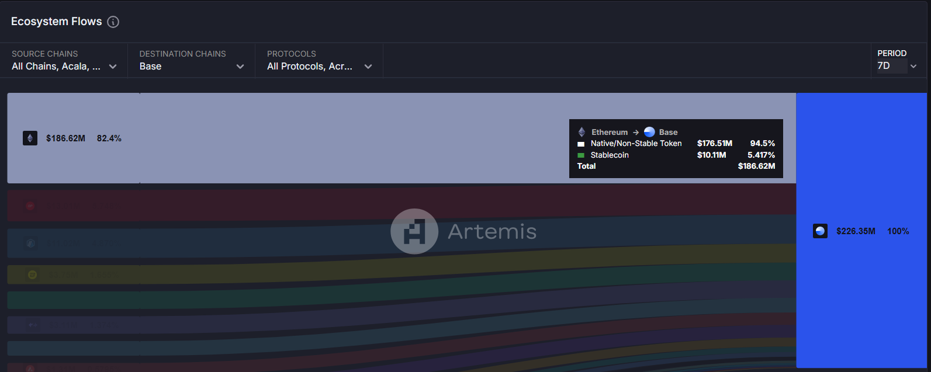
Task: Click the 94.5% value in the tooltip
Action: (763, 143)
